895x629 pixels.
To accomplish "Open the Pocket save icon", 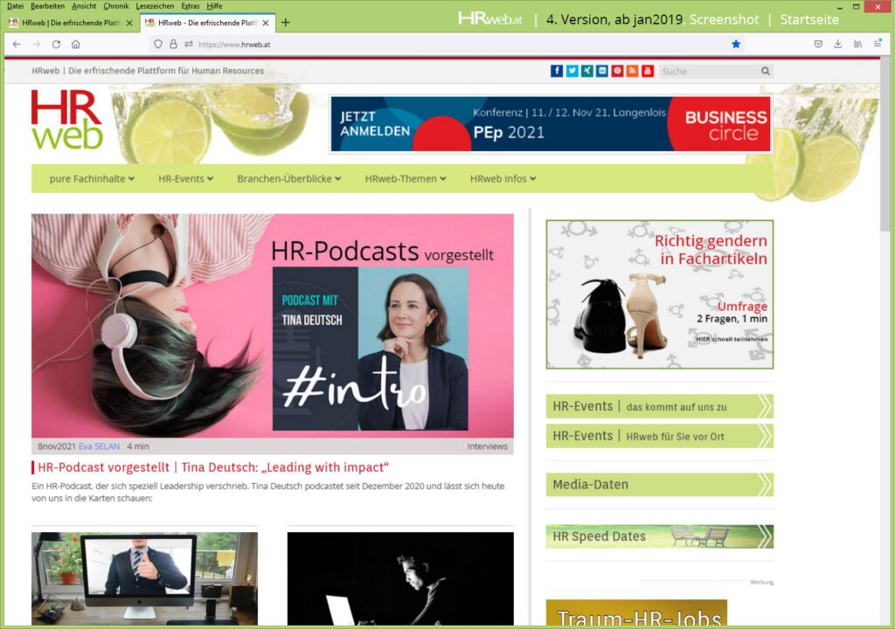I will click(x=818, y=44).
